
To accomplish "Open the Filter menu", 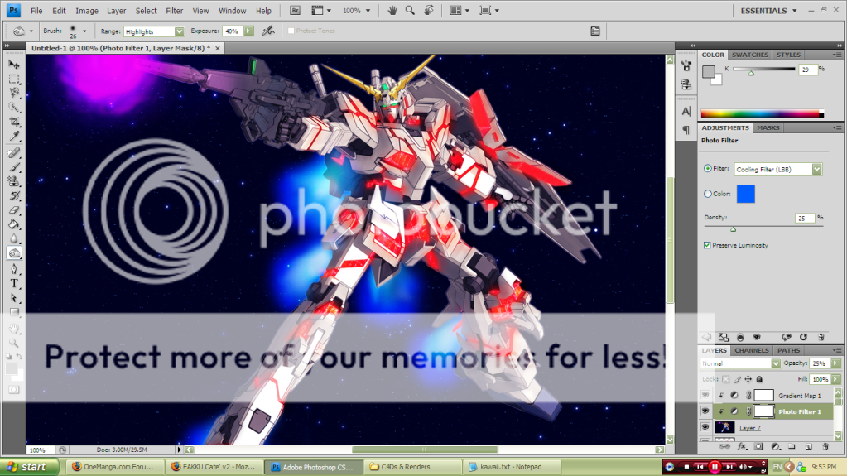I will pos(174,11).
